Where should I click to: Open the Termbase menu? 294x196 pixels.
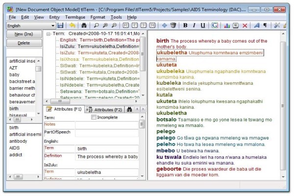point(75,17)
